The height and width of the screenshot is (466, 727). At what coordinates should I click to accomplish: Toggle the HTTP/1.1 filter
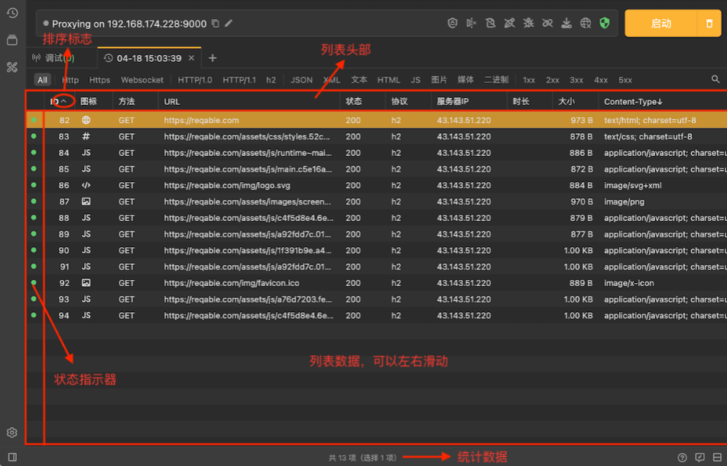[x=239, y=80]
